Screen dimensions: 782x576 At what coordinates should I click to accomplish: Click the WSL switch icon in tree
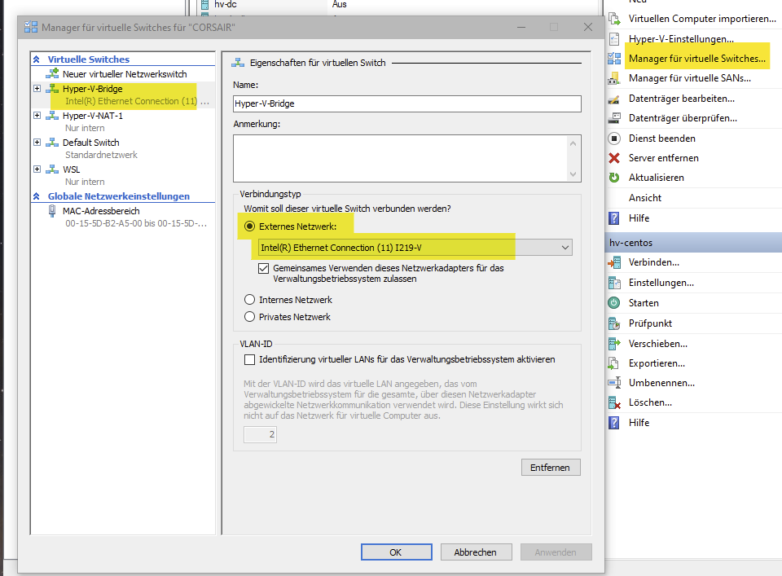pos(52,169)
